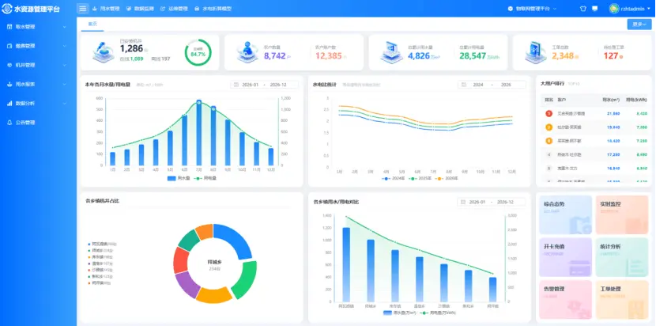Open the 用水管理 top menu
656x326 pixels.
coord(105,9)
